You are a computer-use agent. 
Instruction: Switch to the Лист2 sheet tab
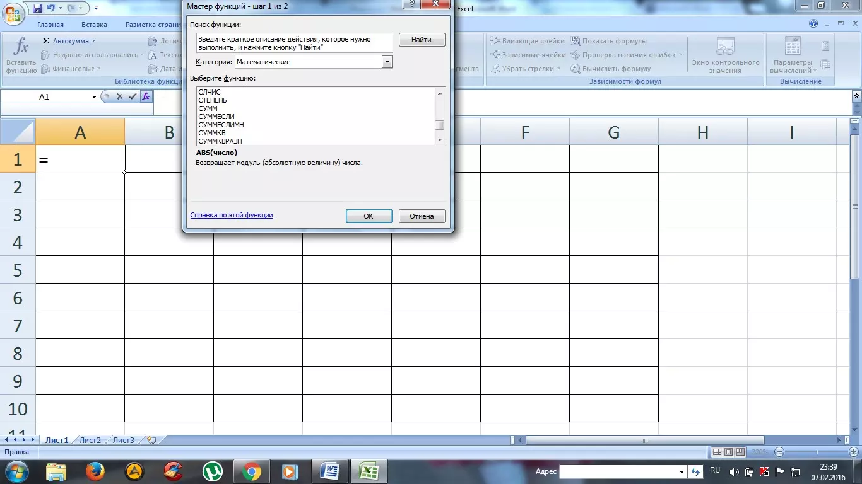tap(90, 440)
